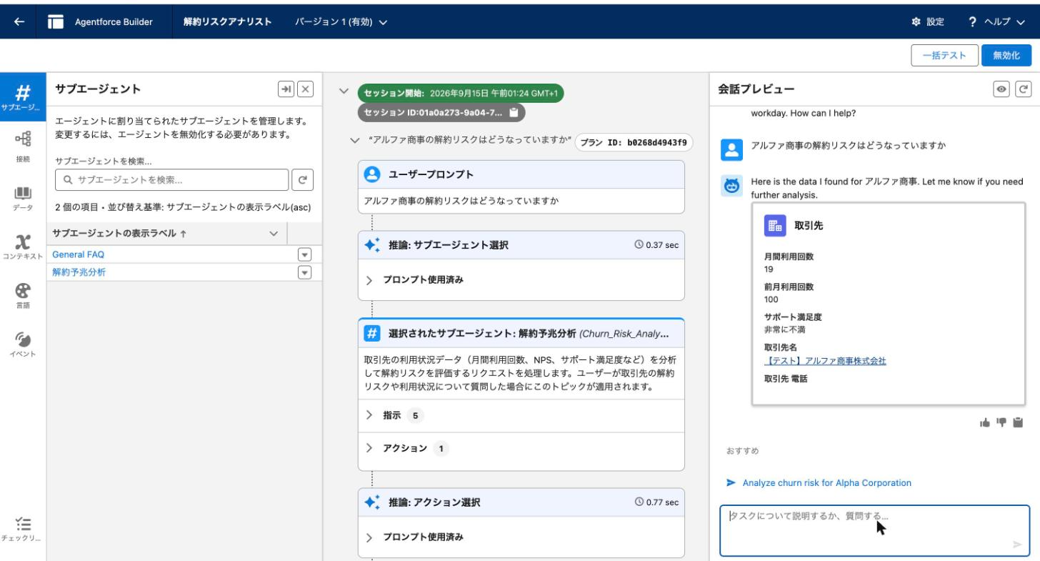
Task: Open the ヘルプ menu
Action: [996, 22]
